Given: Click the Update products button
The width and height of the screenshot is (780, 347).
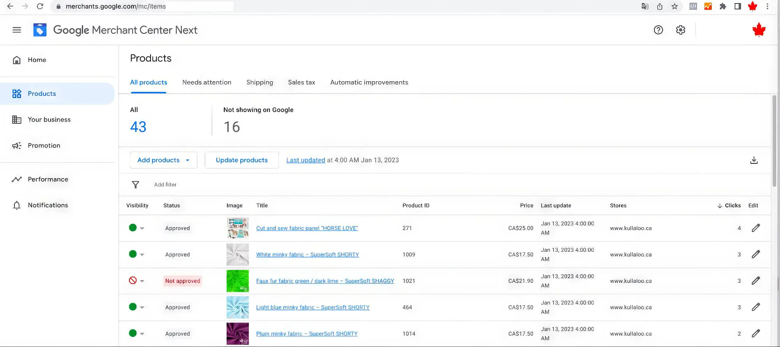Looking at the screenshot, I should point(241,160).
